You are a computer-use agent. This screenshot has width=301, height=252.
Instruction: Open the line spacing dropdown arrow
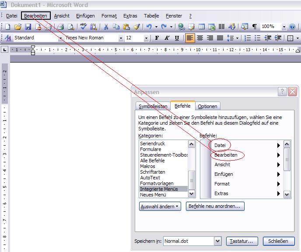[238, 38]
